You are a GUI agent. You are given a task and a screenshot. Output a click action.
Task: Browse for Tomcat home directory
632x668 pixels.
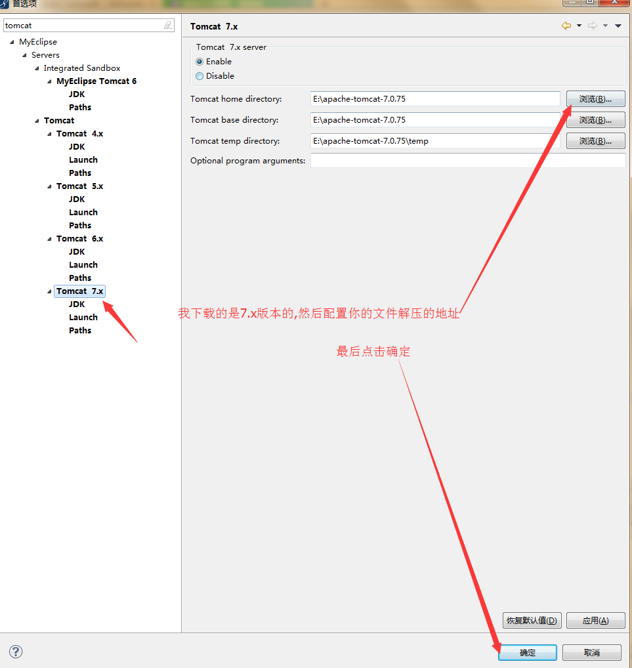pos(595,99)
